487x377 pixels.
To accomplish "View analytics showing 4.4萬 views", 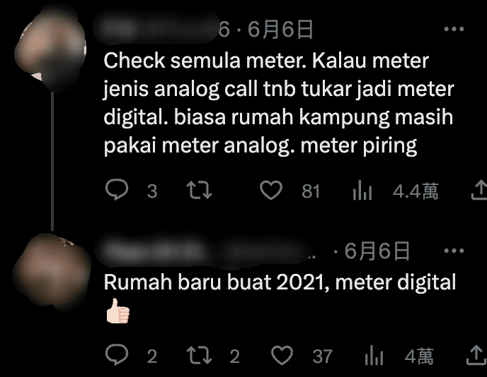I will pyautogui.click(x=362, y=190).
